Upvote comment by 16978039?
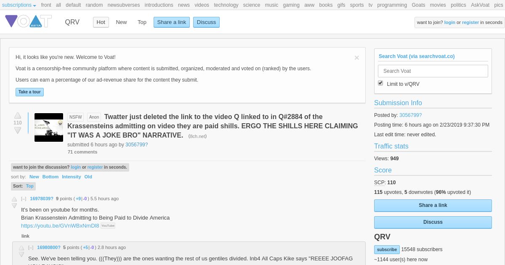Screen dimensions: 505x265 coord(14,199)
